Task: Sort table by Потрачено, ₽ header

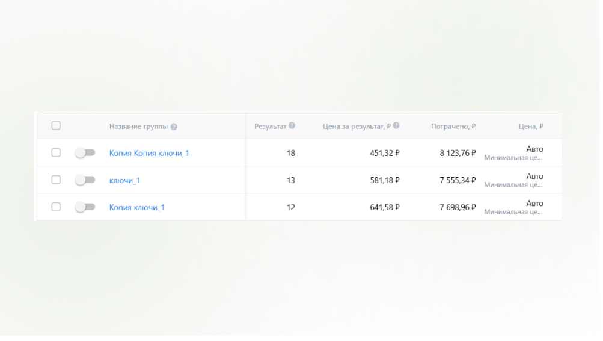Action: tap(453, 127)
